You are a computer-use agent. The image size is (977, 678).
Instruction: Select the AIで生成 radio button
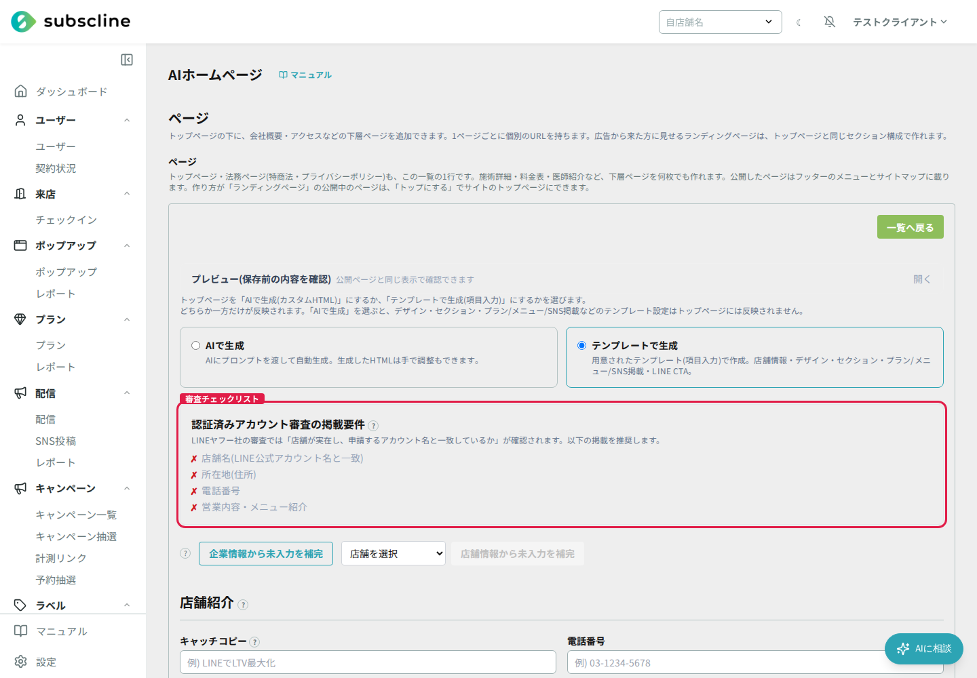click(196, 346)
